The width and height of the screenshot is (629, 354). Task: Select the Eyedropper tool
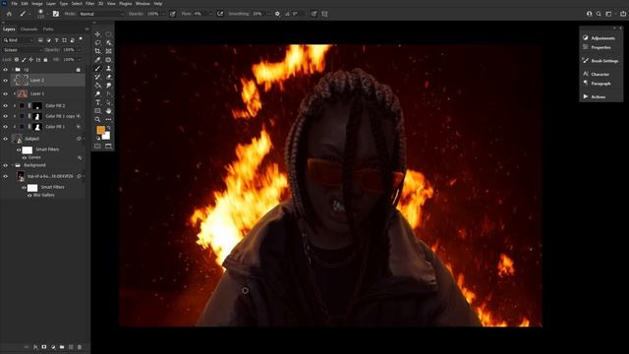click(x=98, y=60)
